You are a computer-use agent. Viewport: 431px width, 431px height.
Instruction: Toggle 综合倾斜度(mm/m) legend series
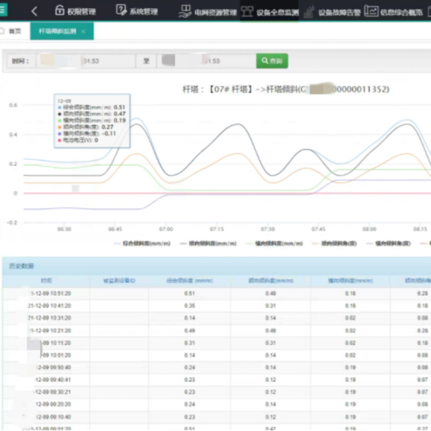[142, 243]
